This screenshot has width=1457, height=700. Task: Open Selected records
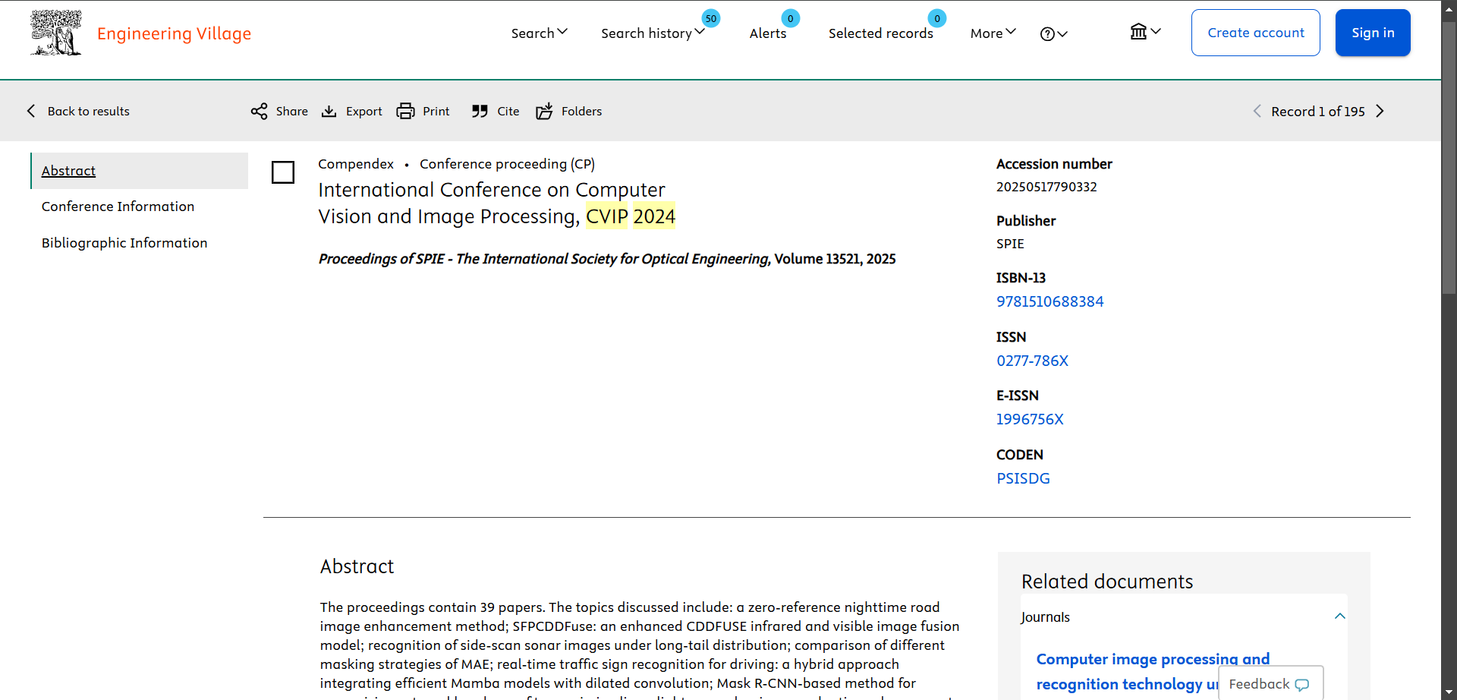(881, 33)
